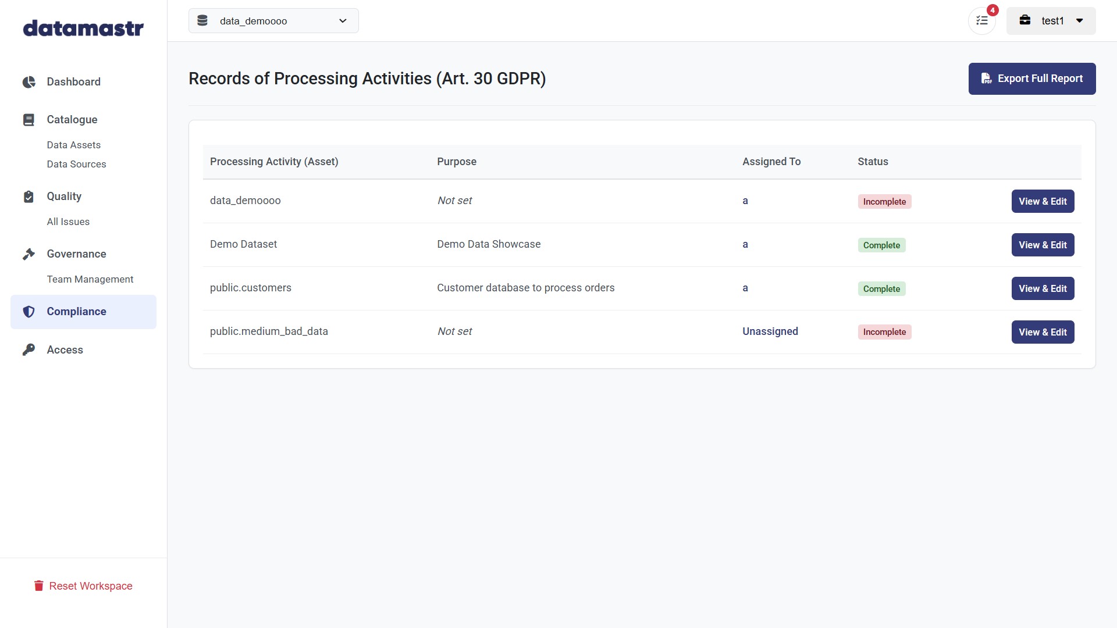Click the datamastr logo
The image size is (1117, 628).
tap(83, 28)
